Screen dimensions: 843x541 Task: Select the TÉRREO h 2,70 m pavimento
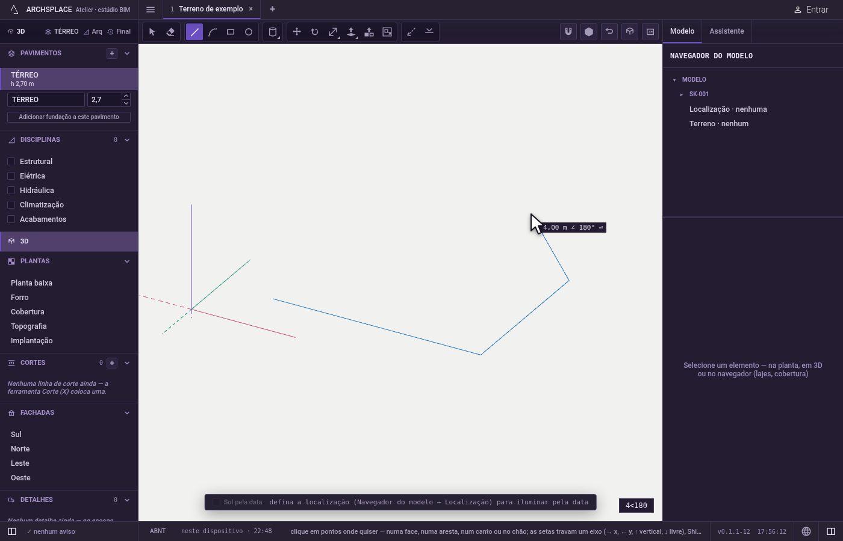pos(69,79)
